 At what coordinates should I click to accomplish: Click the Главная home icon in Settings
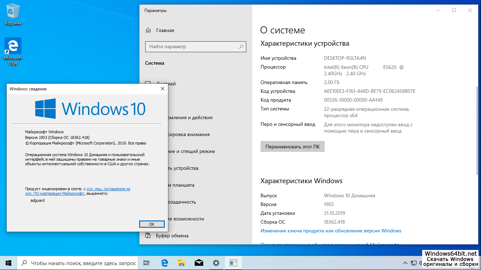pos(148,30)
